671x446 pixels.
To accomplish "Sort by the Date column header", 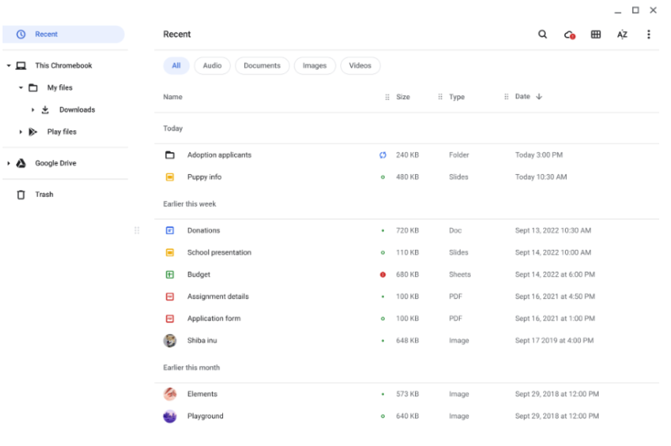I will point(523,97).
